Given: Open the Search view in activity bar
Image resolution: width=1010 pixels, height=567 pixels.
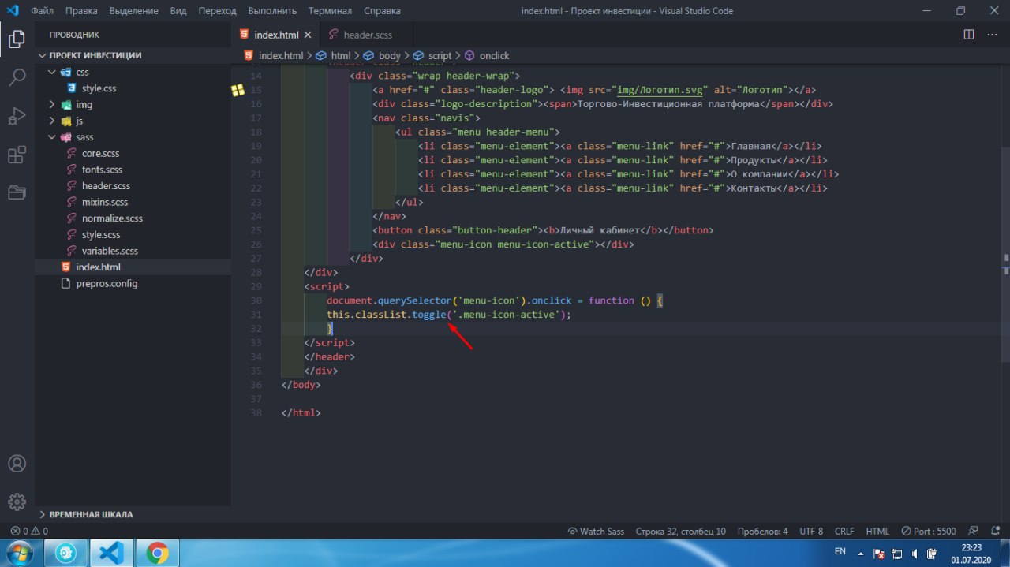Looking at the screenshot, I should click(x=17, y=77).
